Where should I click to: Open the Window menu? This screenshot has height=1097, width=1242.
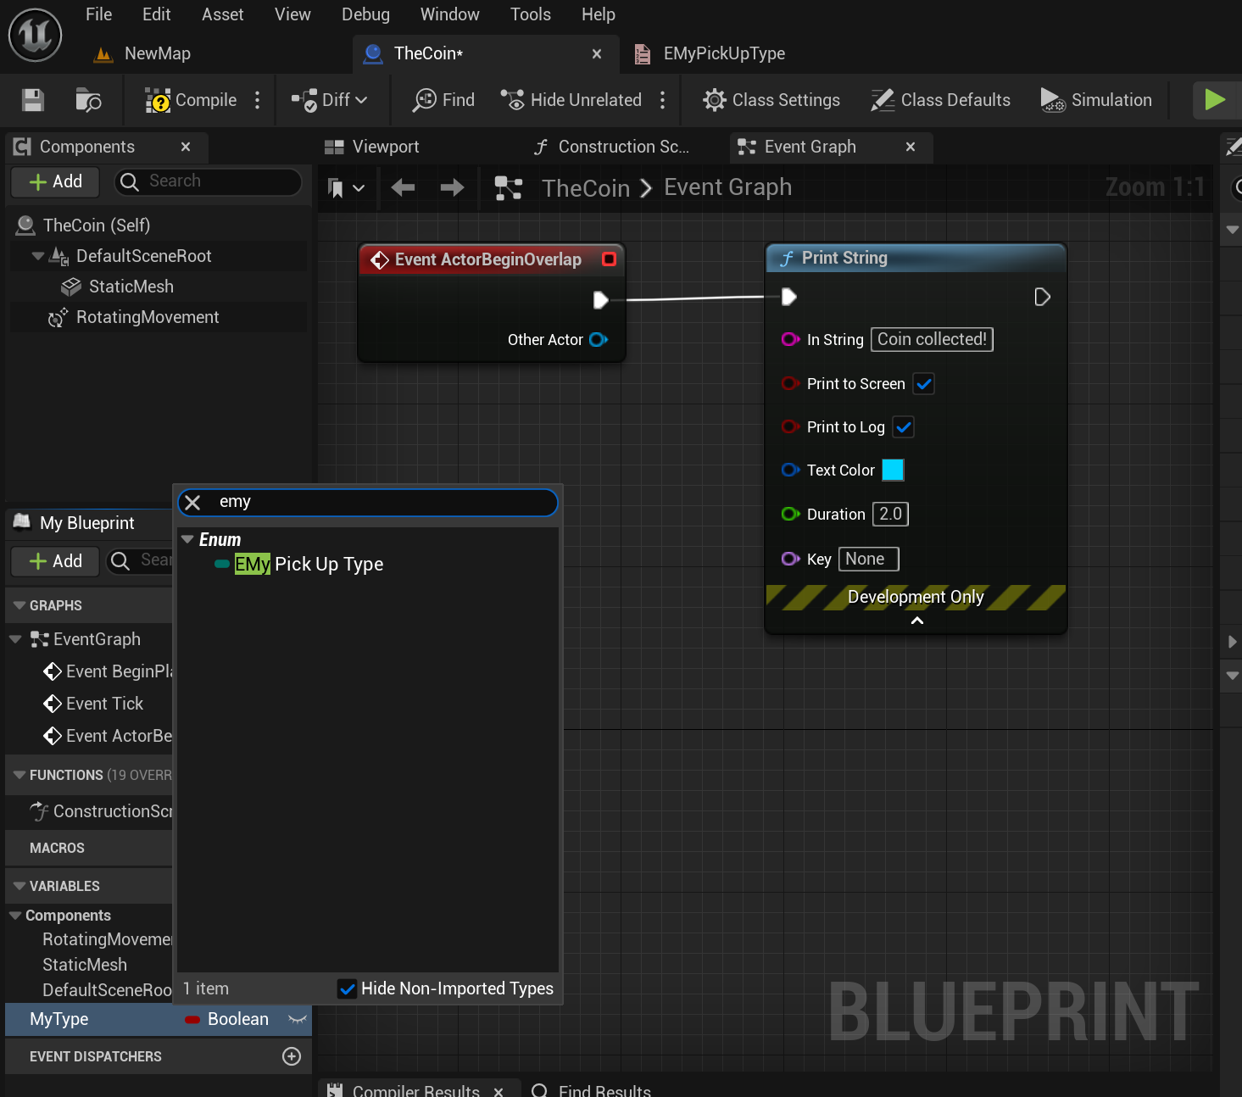click(x=449, y=14)
